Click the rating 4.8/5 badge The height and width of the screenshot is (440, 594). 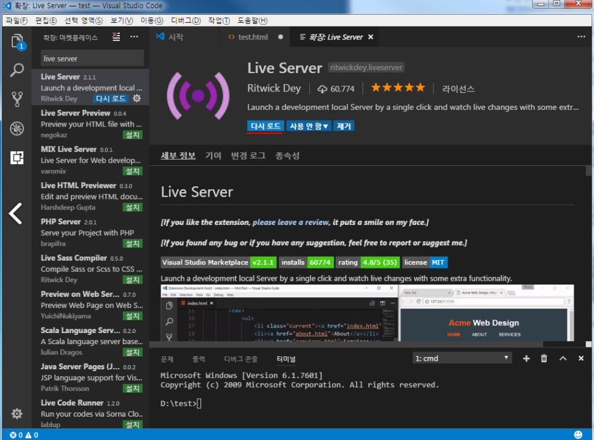pos(368,262)
